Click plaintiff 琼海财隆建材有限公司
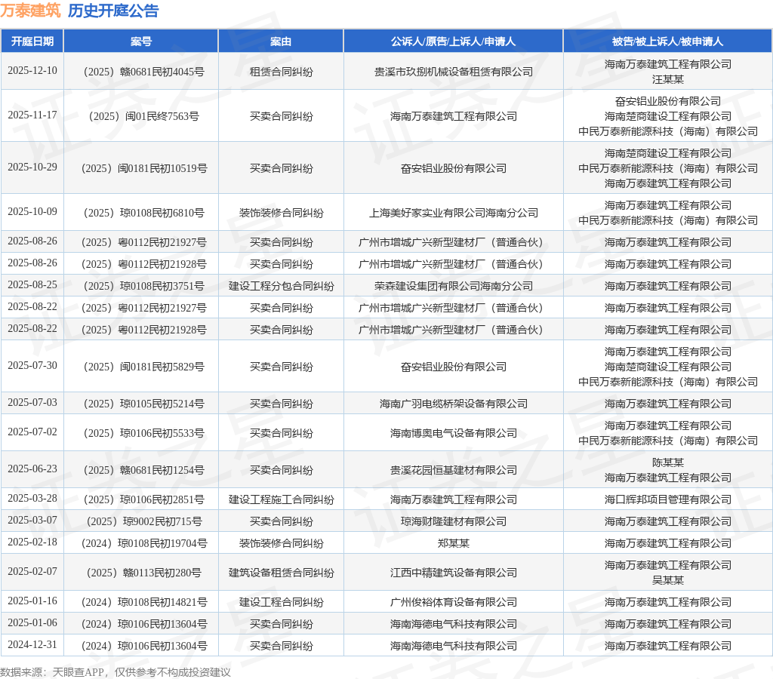This screenshot has width=773, height=679. 454,521
